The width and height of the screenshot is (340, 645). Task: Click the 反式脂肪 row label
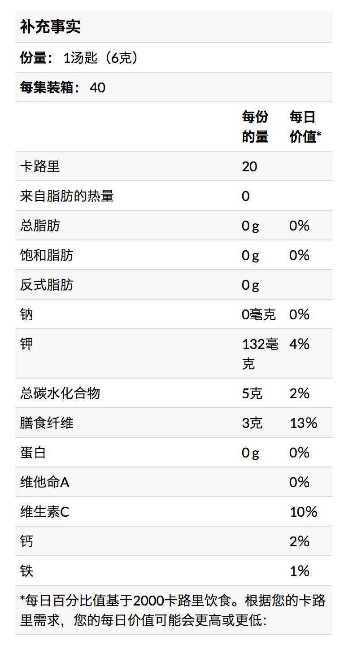coord(47,285)
